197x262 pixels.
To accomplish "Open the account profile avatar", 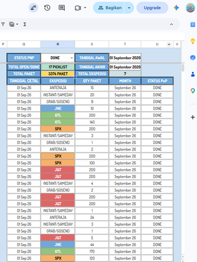I will click(190, 8).
